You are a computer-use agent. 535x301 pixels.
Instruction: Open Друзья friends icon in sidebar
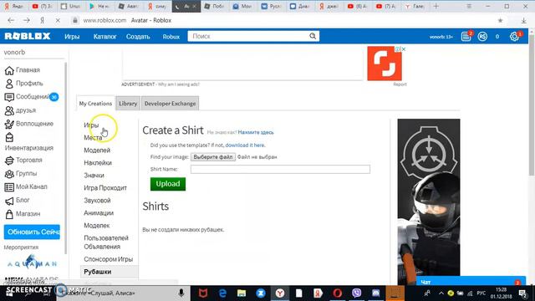click(9, 110)
